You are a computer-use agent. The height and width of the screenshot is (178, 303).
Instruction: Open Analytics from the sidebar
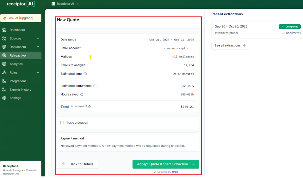point(21,64)
